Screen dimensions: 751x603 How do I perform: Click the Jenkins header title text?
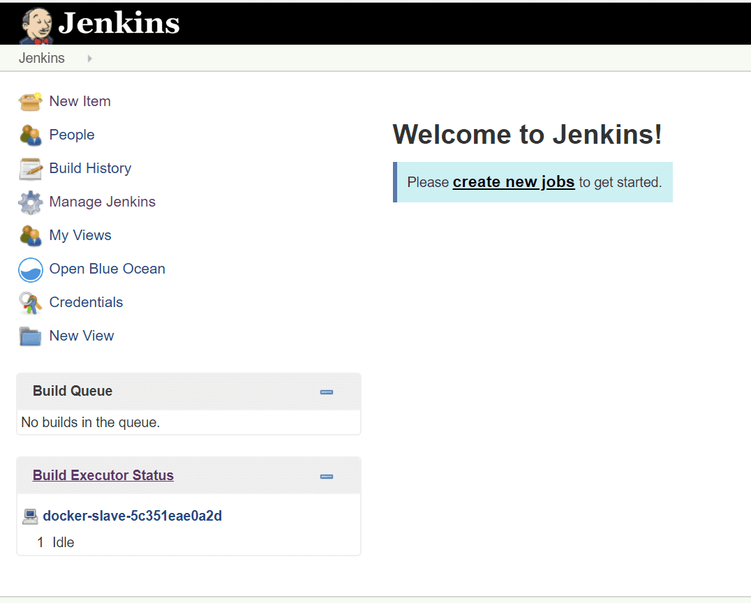(x=119, y=23)
